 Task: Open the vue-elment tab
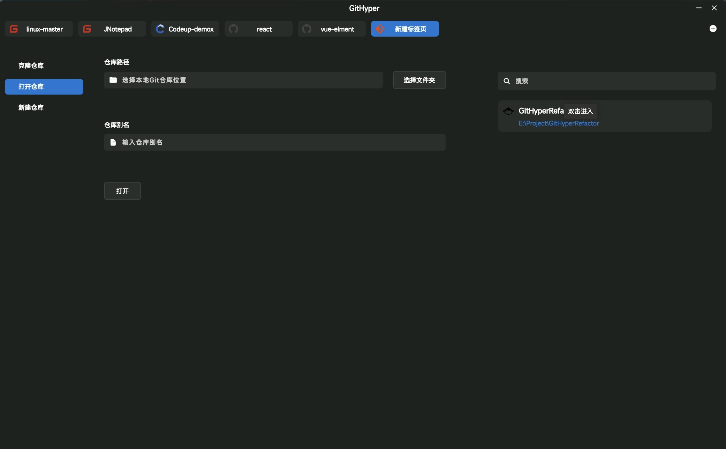332,29
